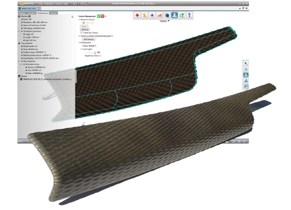
Task: Click the Apply button in the Texture panel
Action: (84, 26)
